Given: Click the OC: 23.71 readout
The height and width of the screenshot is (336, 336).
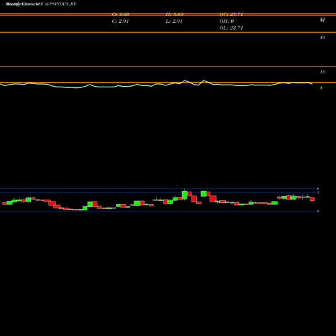Looking at the screenshot, I should click(x=231, y=15).
